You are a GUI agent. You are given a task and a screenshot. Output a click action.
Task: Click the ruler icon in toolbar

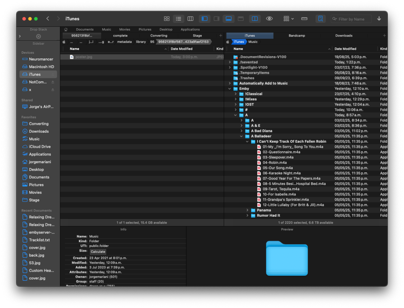(x=304, y=19)
